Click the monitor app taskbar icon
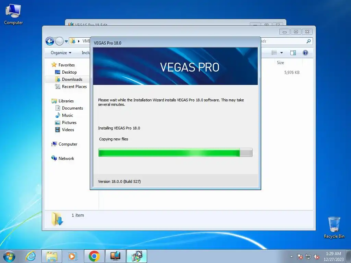 [x=115, y=256]
